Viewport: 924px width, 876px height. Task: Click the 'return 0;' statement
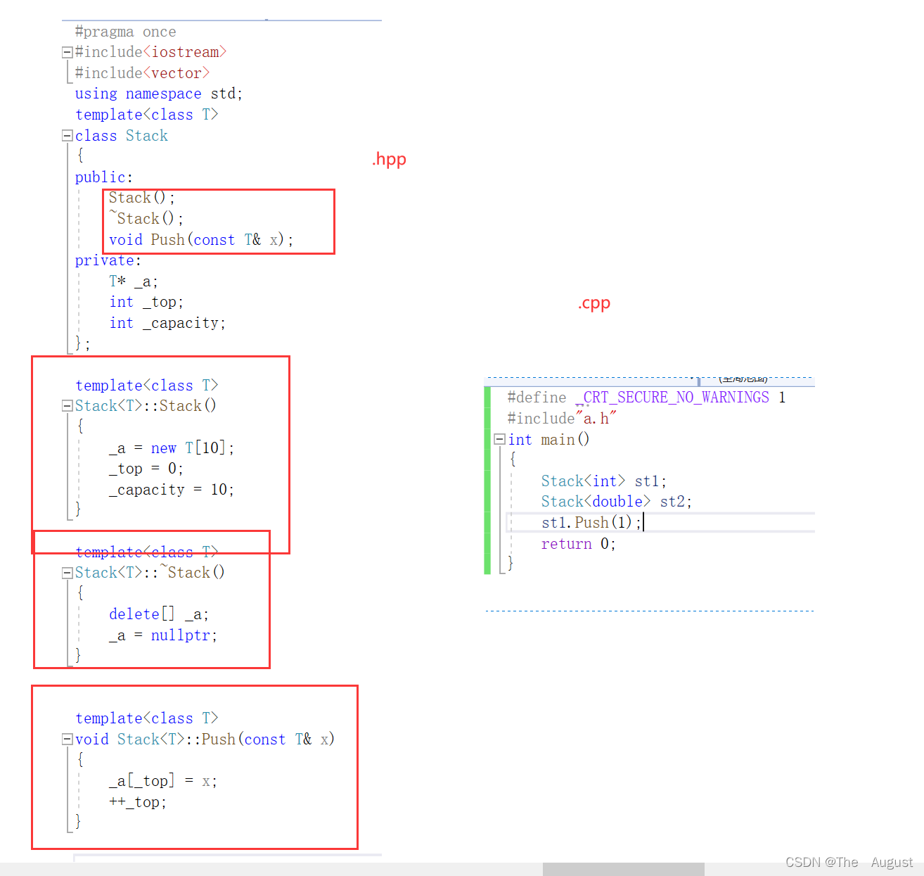pyautogui.click(x=579, y=544)
